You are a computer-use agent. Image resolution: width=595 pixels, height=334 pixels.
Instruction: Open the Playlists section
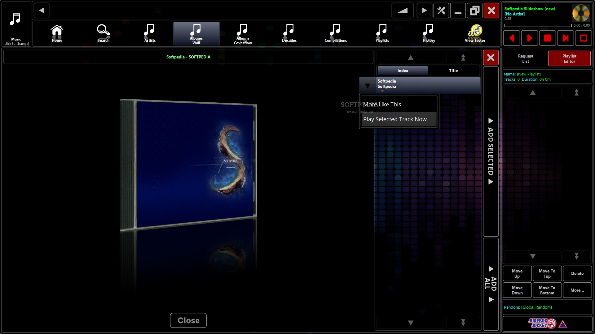pyautogui.click(x=382, y=34)
